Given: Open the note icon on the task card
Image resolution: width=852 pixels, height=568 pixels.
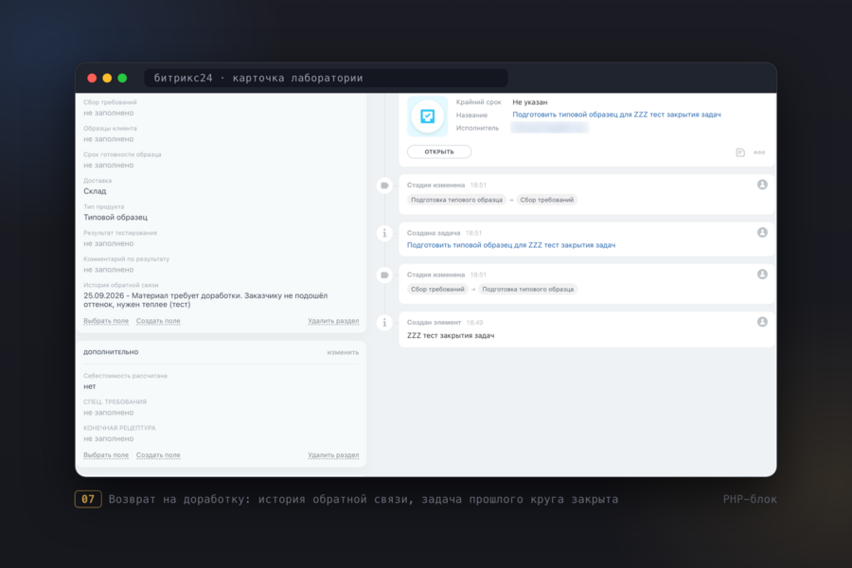Looking at the screenshot, I should (740, 152).
